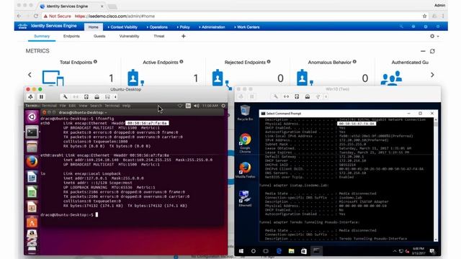This screenshot has width=461, height=259.
Task: Click the Identity Services Engine browser tab
Action: tap(73, 6)
